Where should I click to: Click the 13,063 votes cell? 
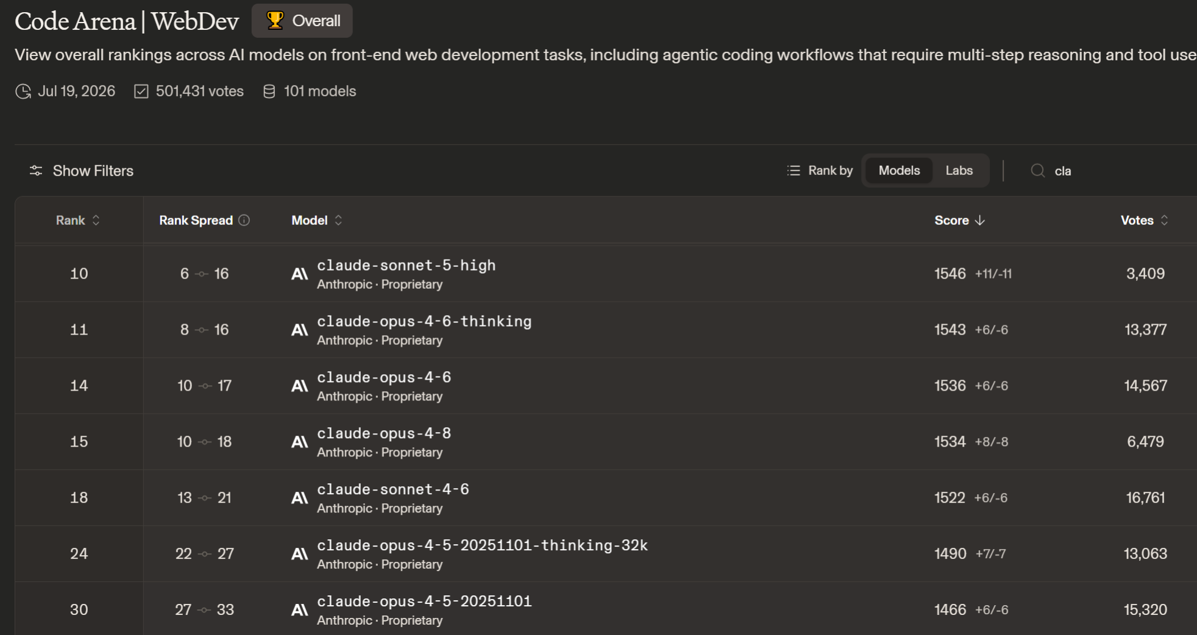tap(1146, 554)
